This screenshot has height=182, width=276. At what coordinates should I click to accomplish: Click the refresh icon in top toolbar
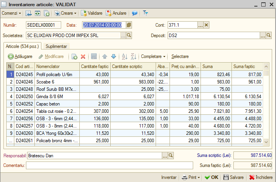pos(38,14)
